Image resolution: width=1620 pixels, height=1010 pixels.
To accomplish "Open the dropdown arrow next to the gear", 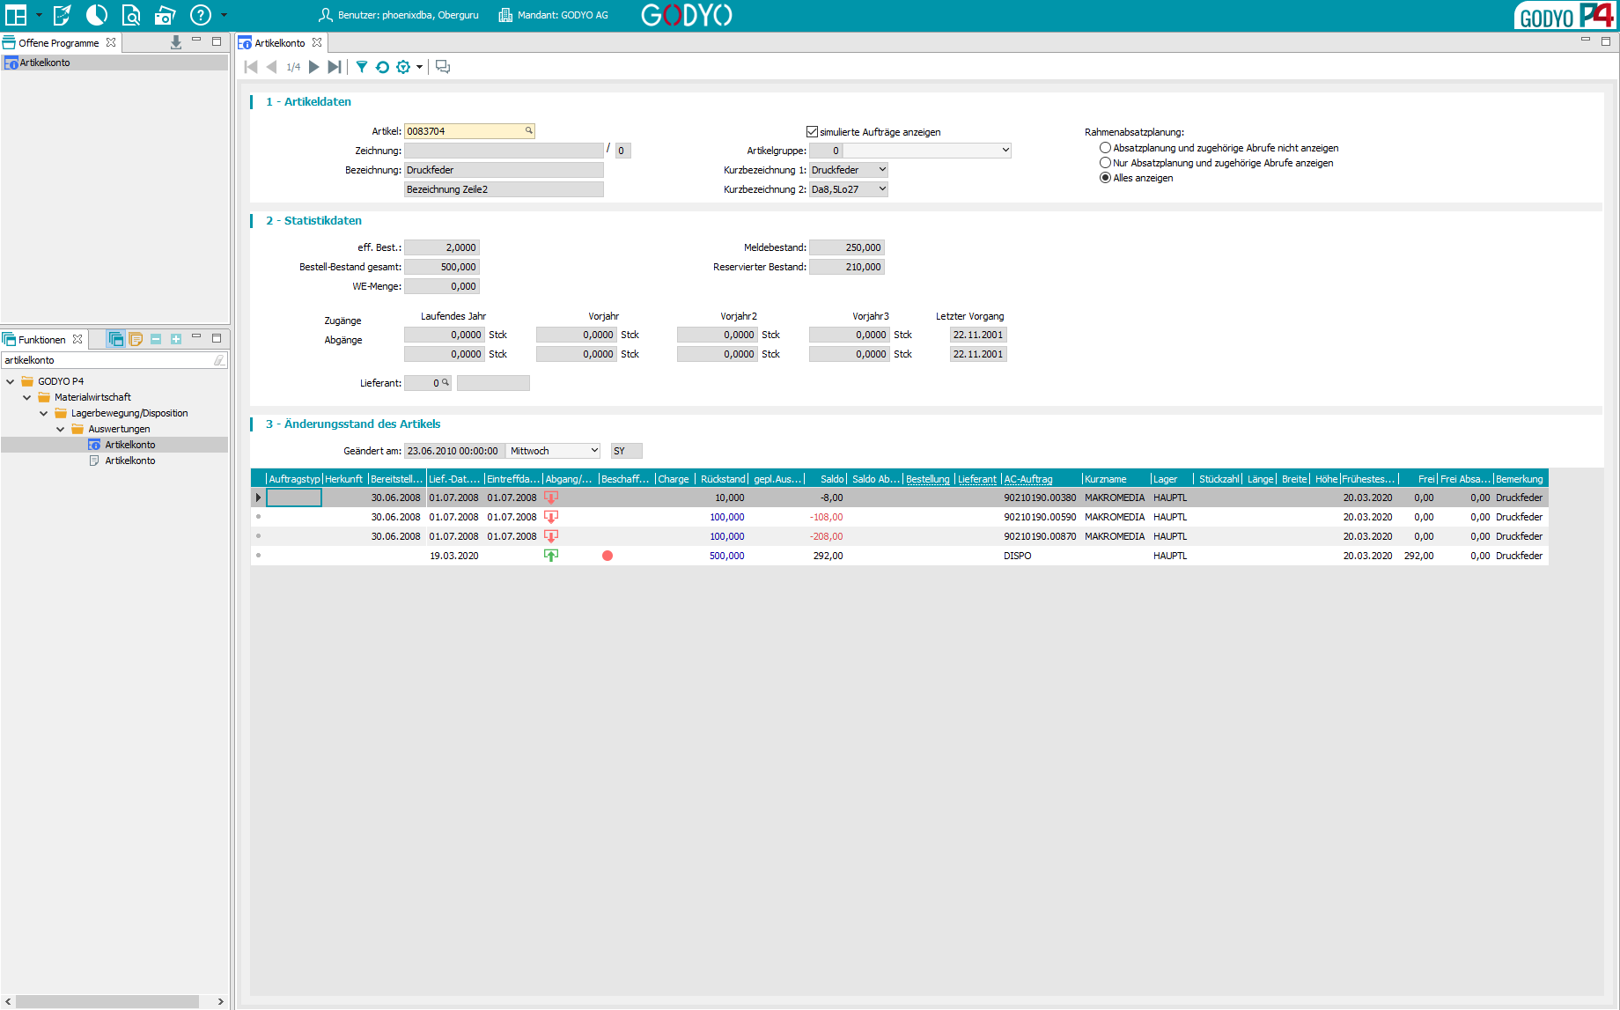I will tap(420, 67).
